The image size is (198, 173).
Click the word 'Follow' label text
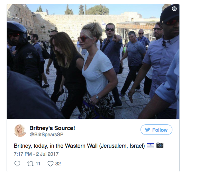(x=160, y=130)
